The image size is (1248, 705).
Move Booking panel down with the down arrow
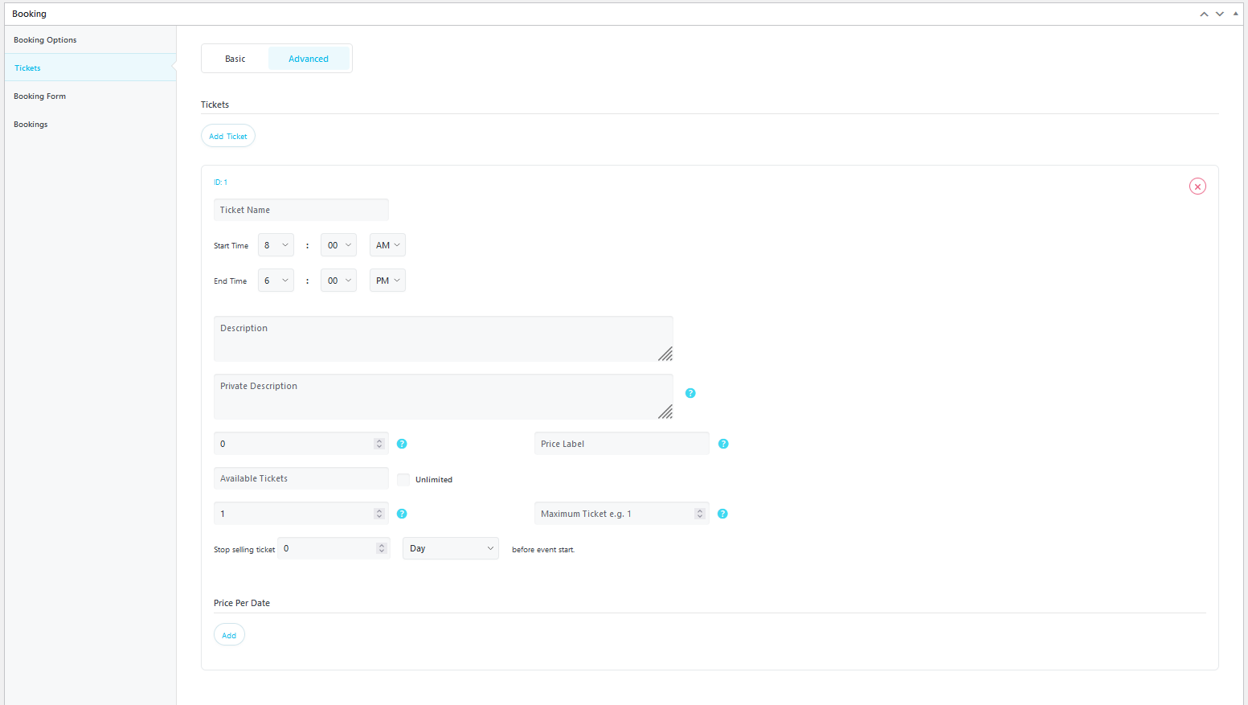point(1219,14)
